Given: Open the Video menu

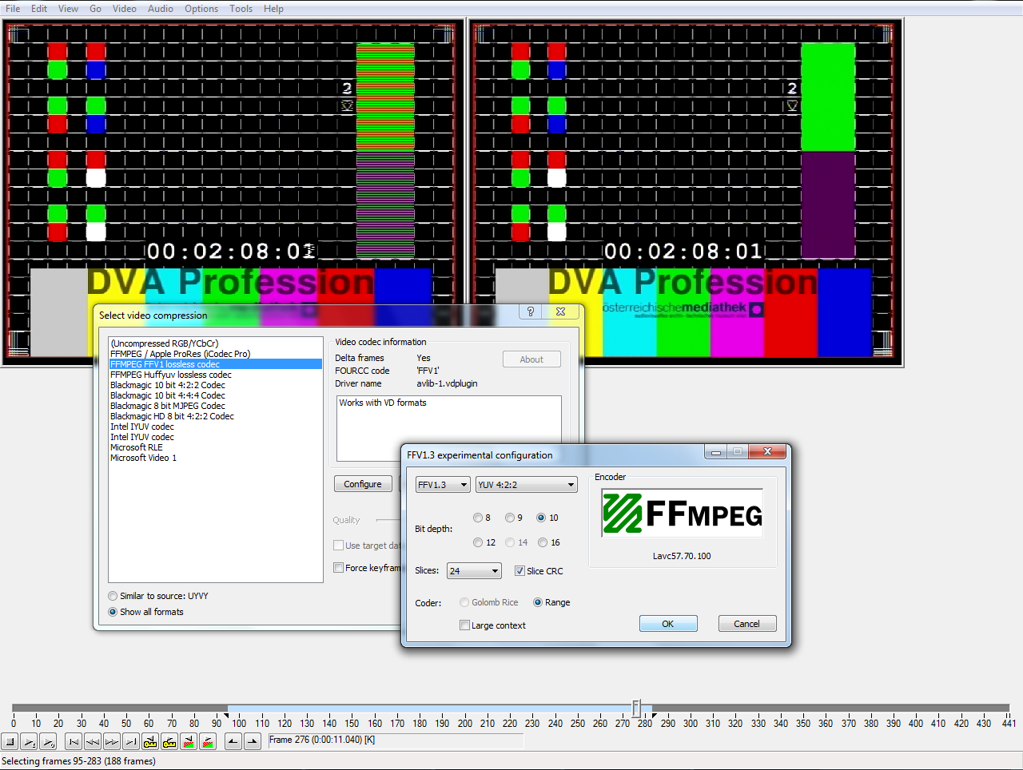Looking at the screenshot, I should [124, 9].
